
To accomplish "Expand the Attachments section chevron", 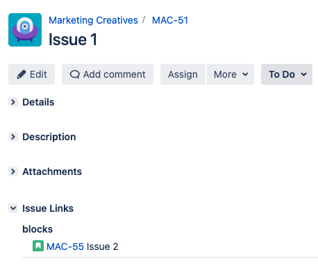I will [13, 171].
